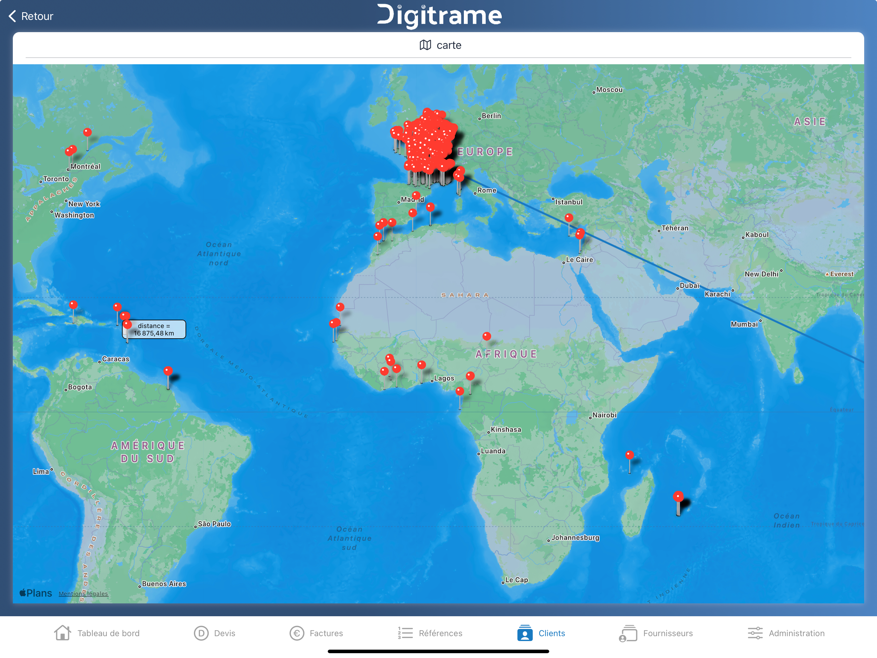Click the blue person Clients icon

point(525,633)
